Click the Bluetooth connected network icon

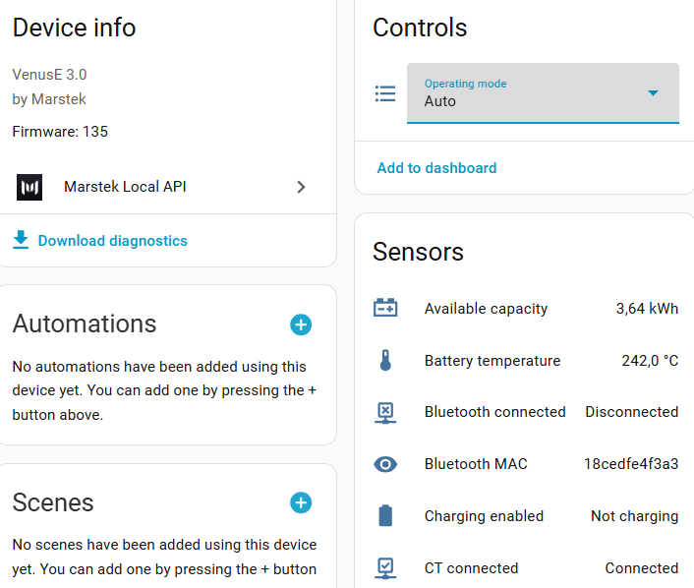click(385, 412)
